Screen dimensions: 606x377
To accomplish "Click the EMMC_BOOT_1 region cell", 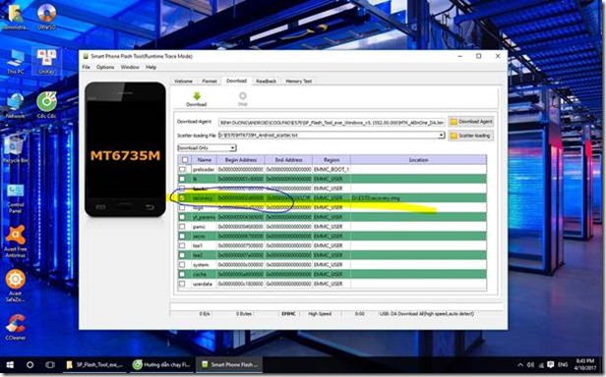I will click(x=332, y=170).
